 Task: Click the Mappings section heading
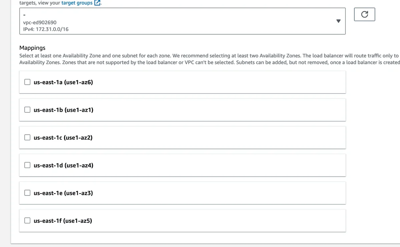click(x=32, y=48)
